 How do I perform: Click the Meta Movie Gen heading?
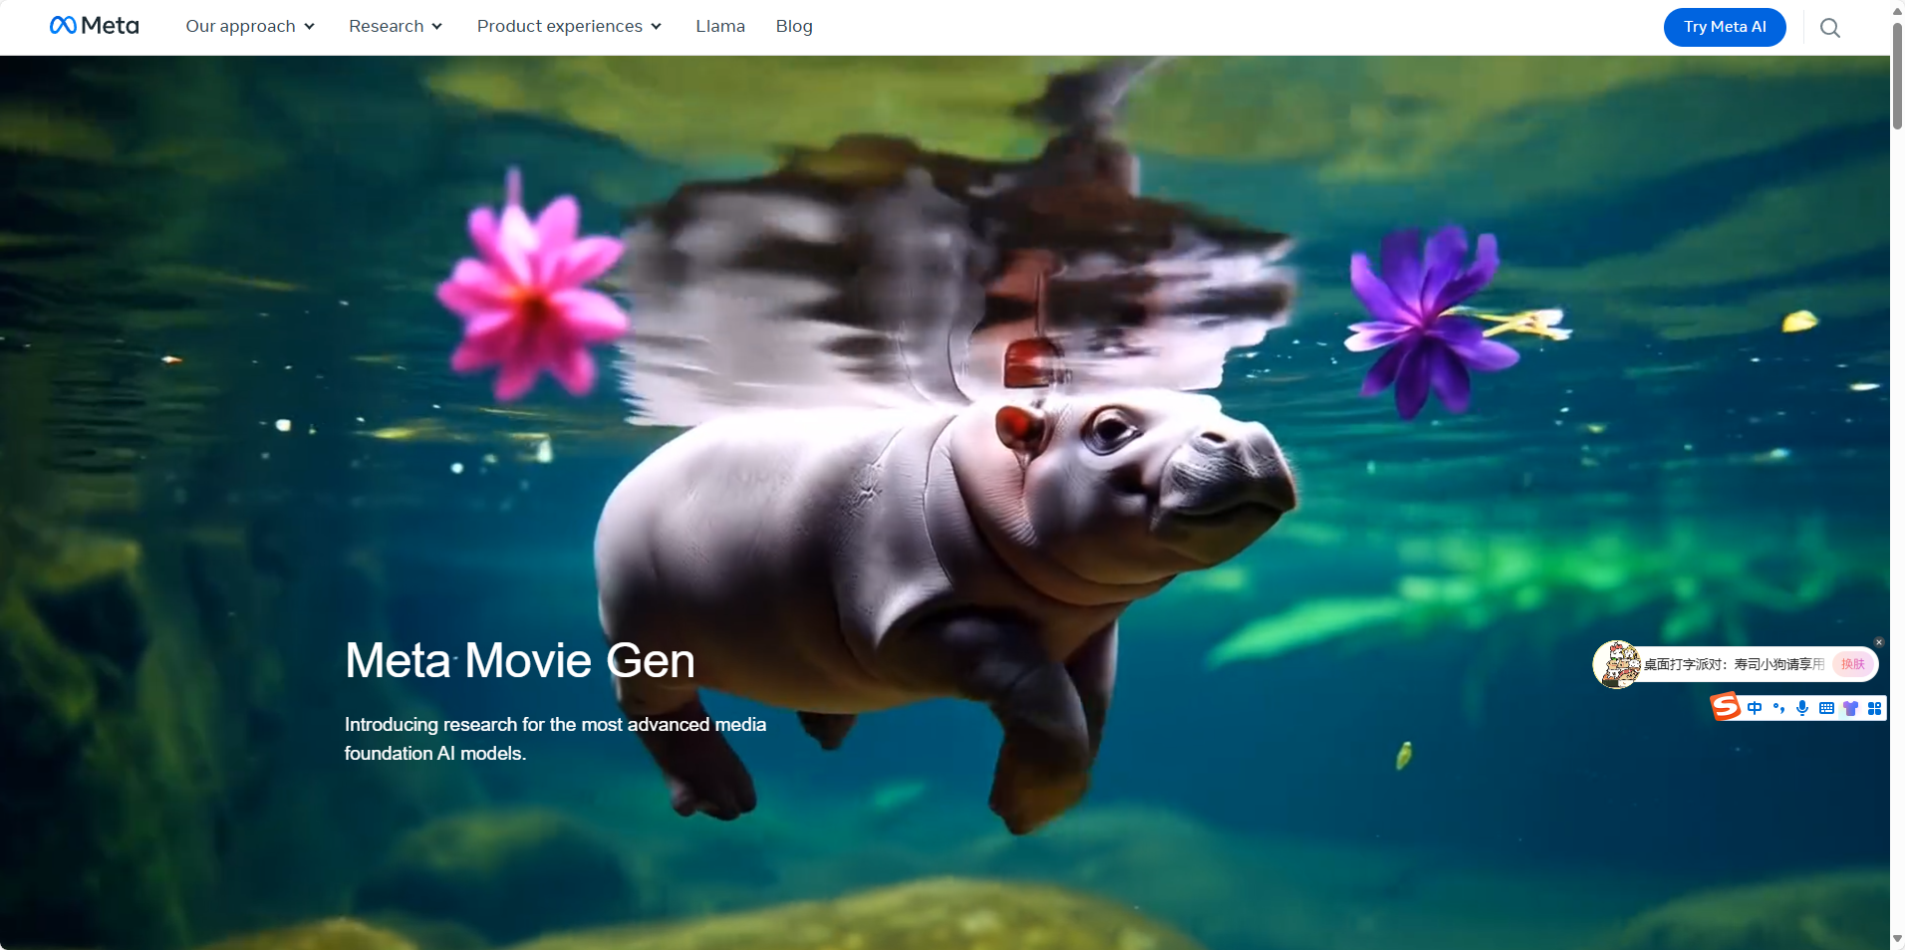[520, 660]
